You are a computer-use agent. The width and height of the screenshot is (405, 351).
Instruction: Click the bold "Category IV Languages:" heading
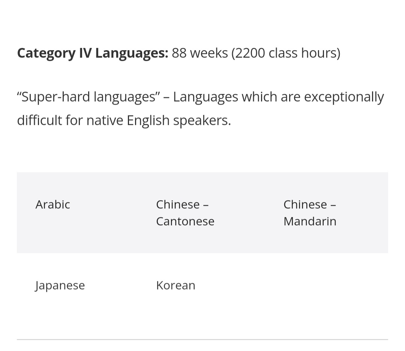pos(93,53)
